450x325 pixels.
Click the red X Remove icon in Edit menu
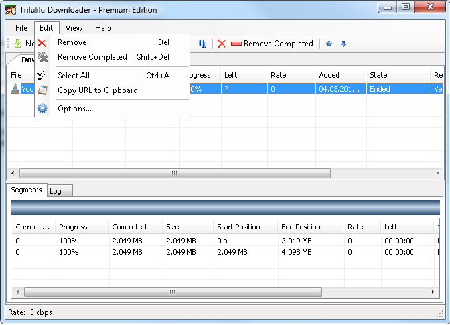[x=42, y=43]
